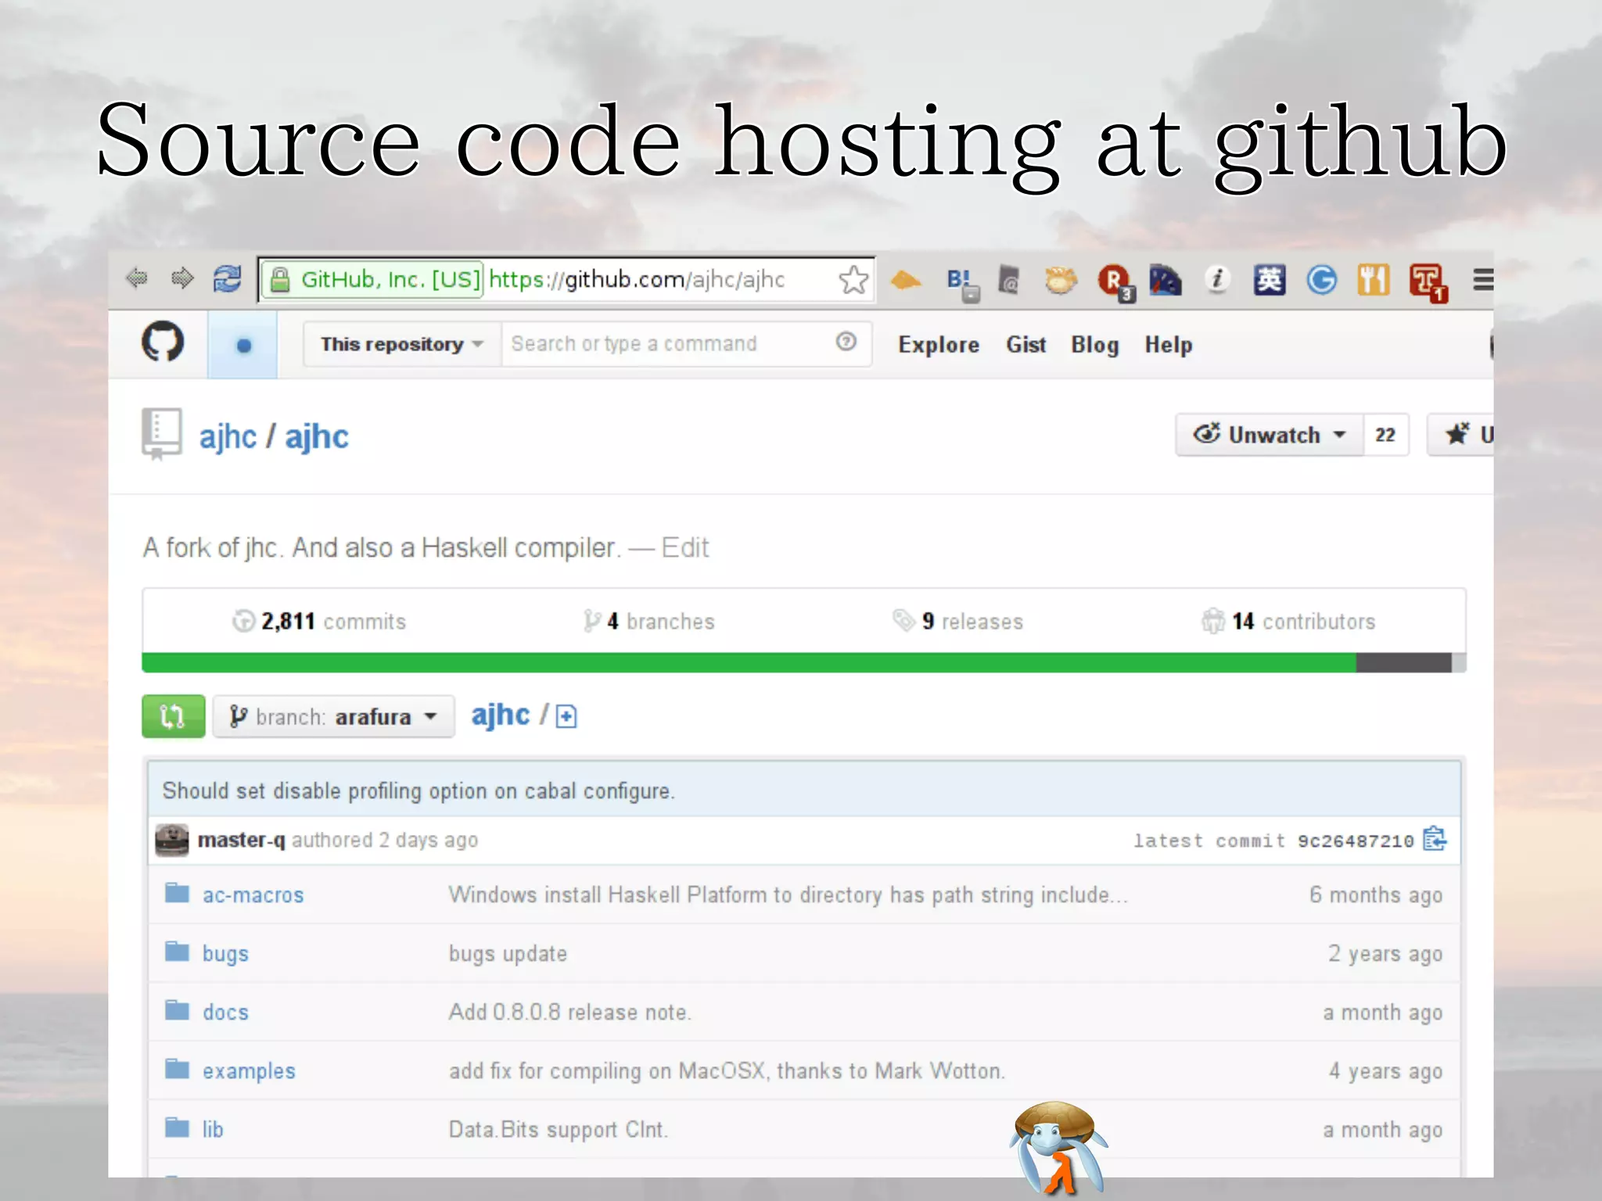Click the repository book icon
This screenshot has width=1602, height=1201.
[161, 434]
